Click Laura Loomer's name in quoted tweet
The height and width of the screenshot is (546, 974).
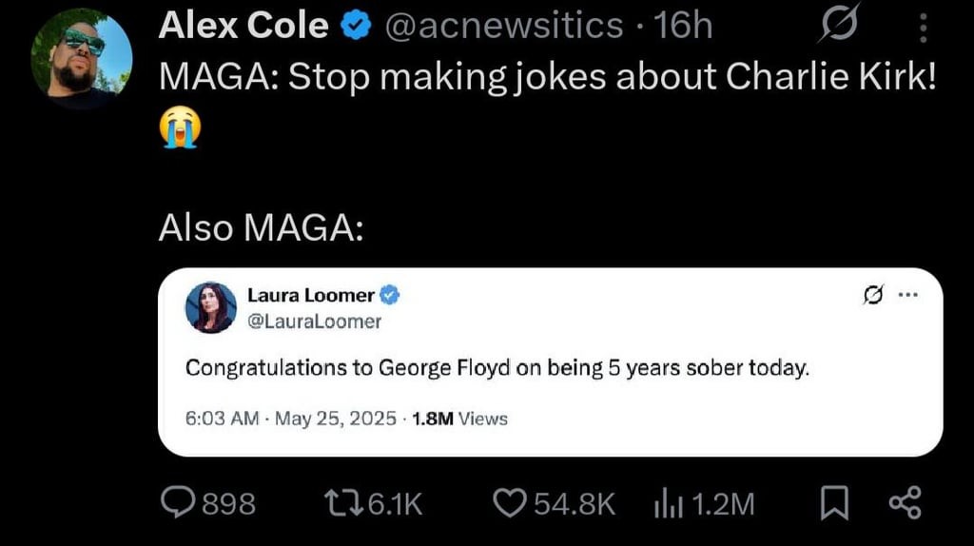310,296
